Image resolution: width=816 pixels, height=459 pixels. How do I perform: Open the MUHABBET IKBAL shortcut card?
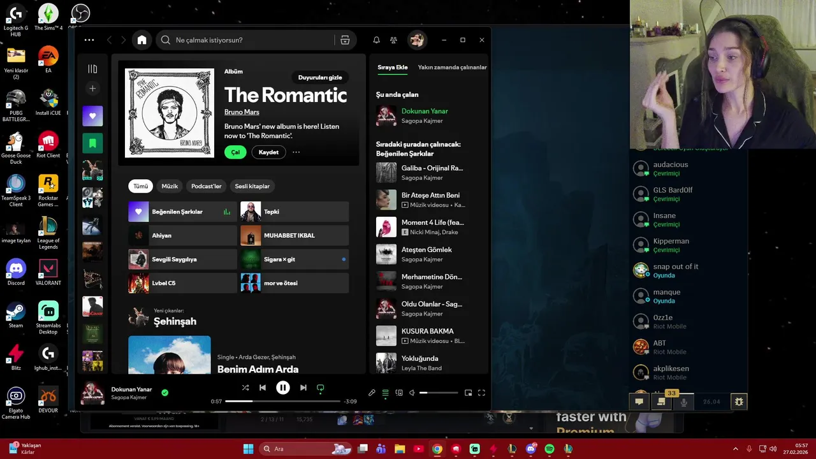(x=295, y=235)
